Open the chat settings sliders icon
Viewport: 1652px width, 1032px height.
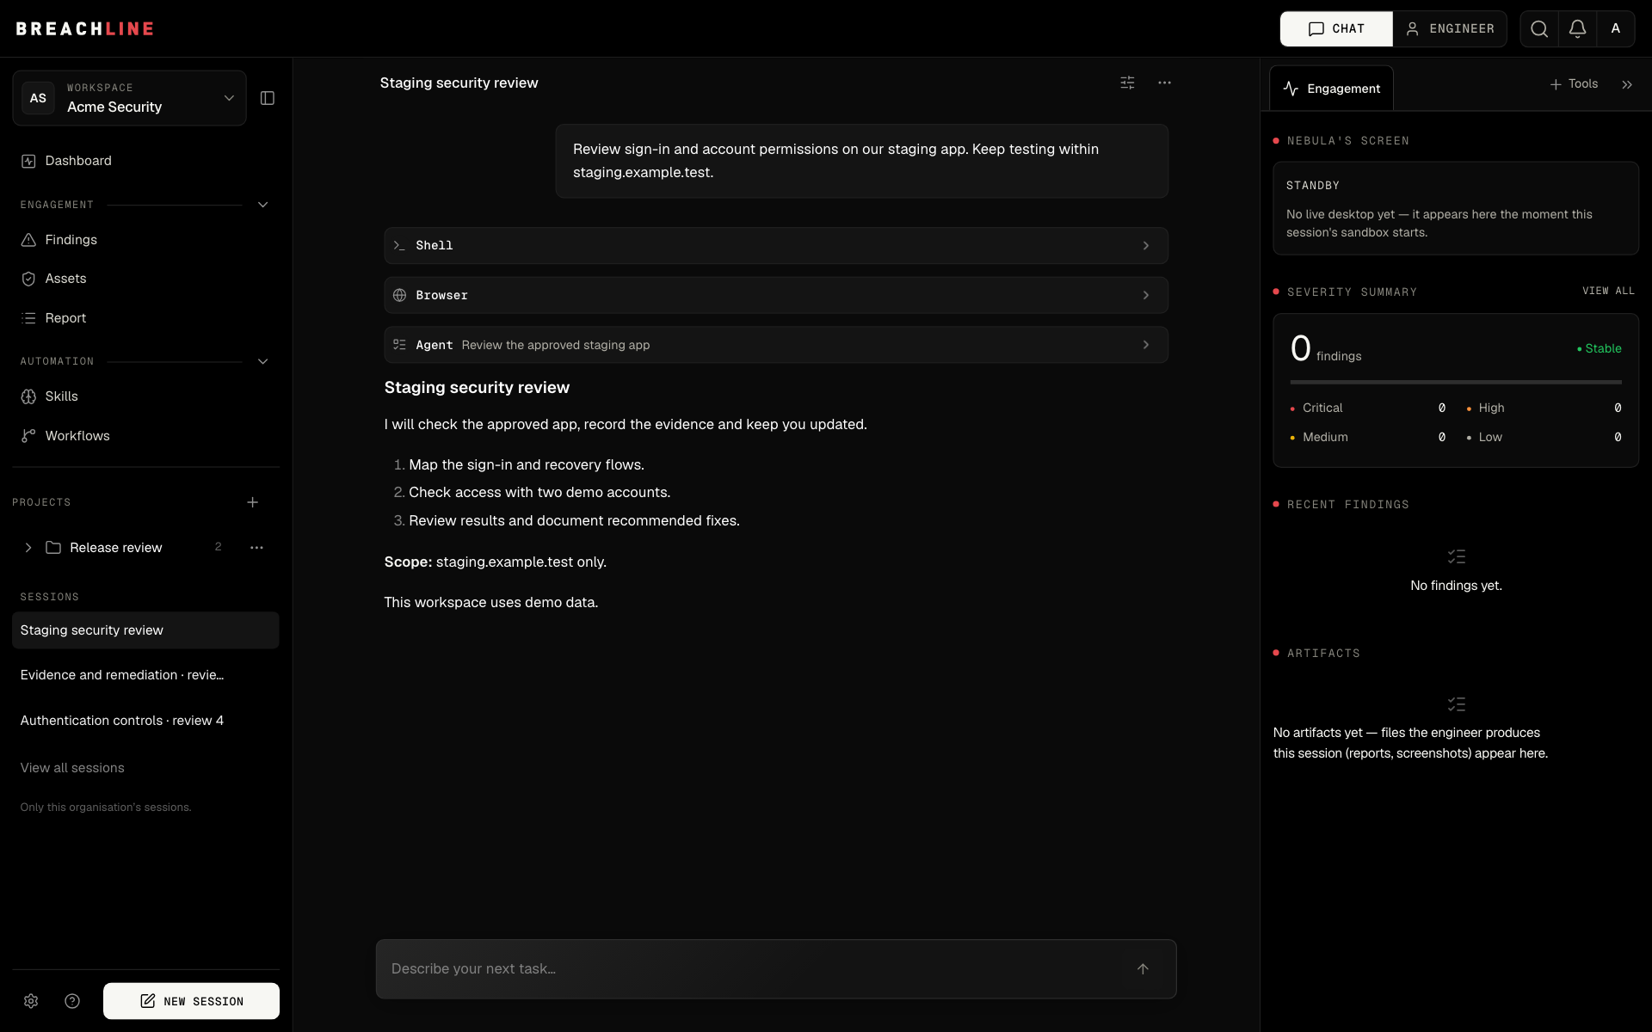pos(1127,83)
